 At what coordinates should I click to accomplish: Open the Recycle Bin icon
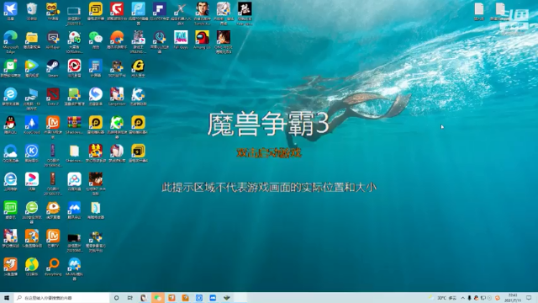click(32, 11)
